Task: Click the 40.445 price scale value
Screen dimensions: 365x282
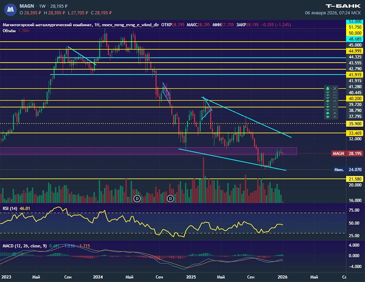Action: pyautogui.click(x=355, y=93)
